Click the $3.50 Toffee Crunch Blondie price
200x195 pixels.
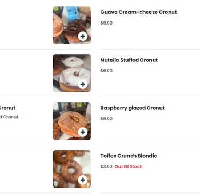click(x=106, y=167)
